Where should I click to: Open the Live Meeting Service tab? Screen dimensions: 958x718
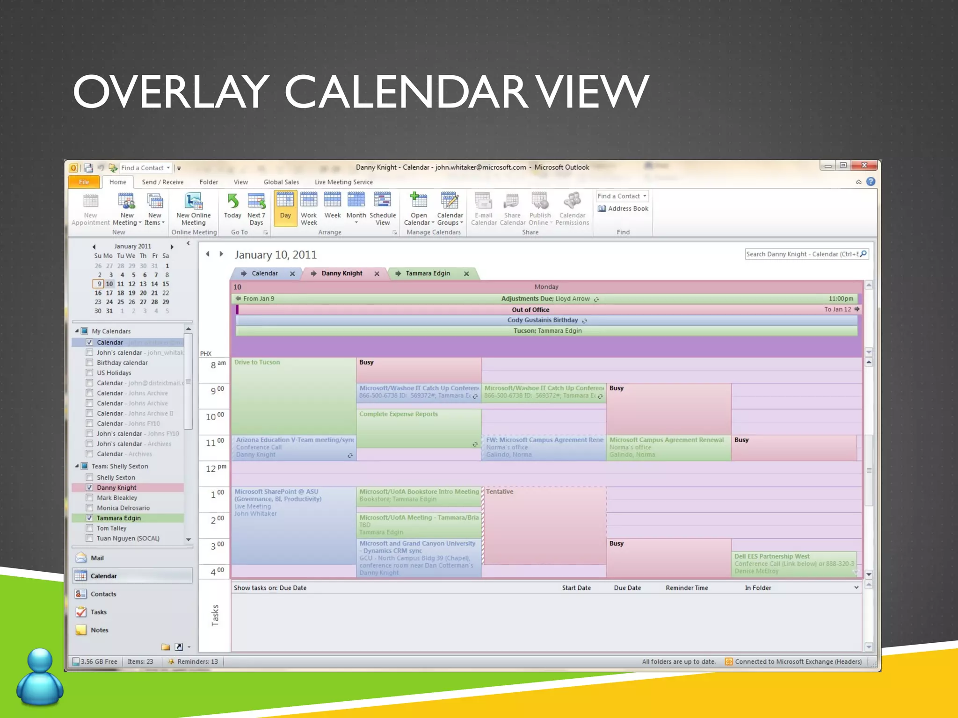(x=344, y=182)
